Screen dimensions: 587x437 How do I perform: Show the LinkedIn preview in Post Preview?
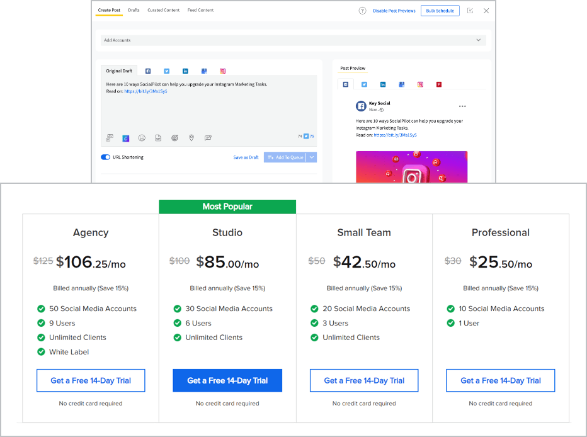(383, 84)
